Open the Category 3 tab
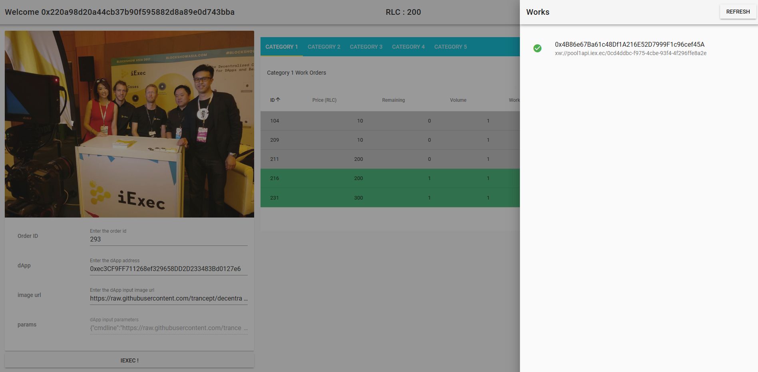 pos(366,47)
